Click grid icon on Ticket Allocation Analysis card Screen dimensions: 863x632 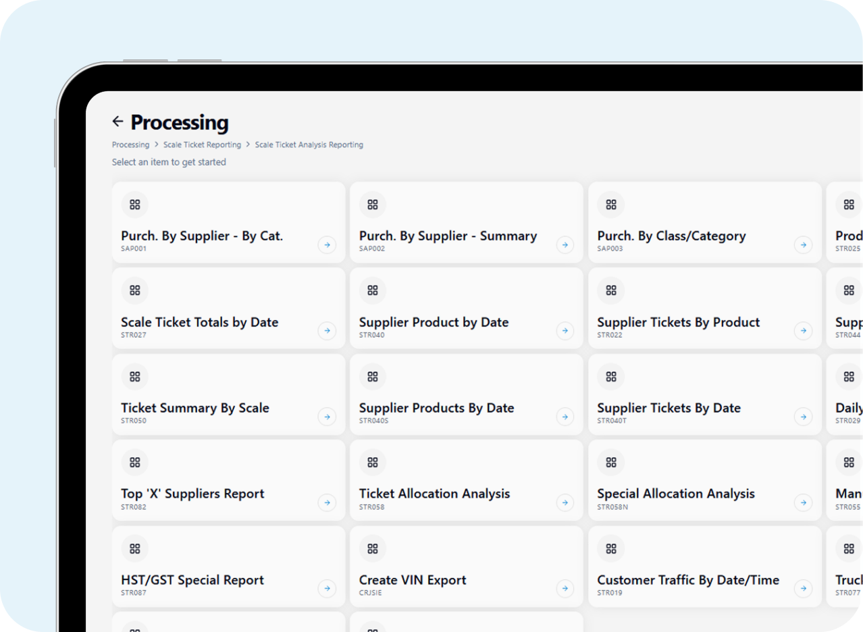coord(373,463)
